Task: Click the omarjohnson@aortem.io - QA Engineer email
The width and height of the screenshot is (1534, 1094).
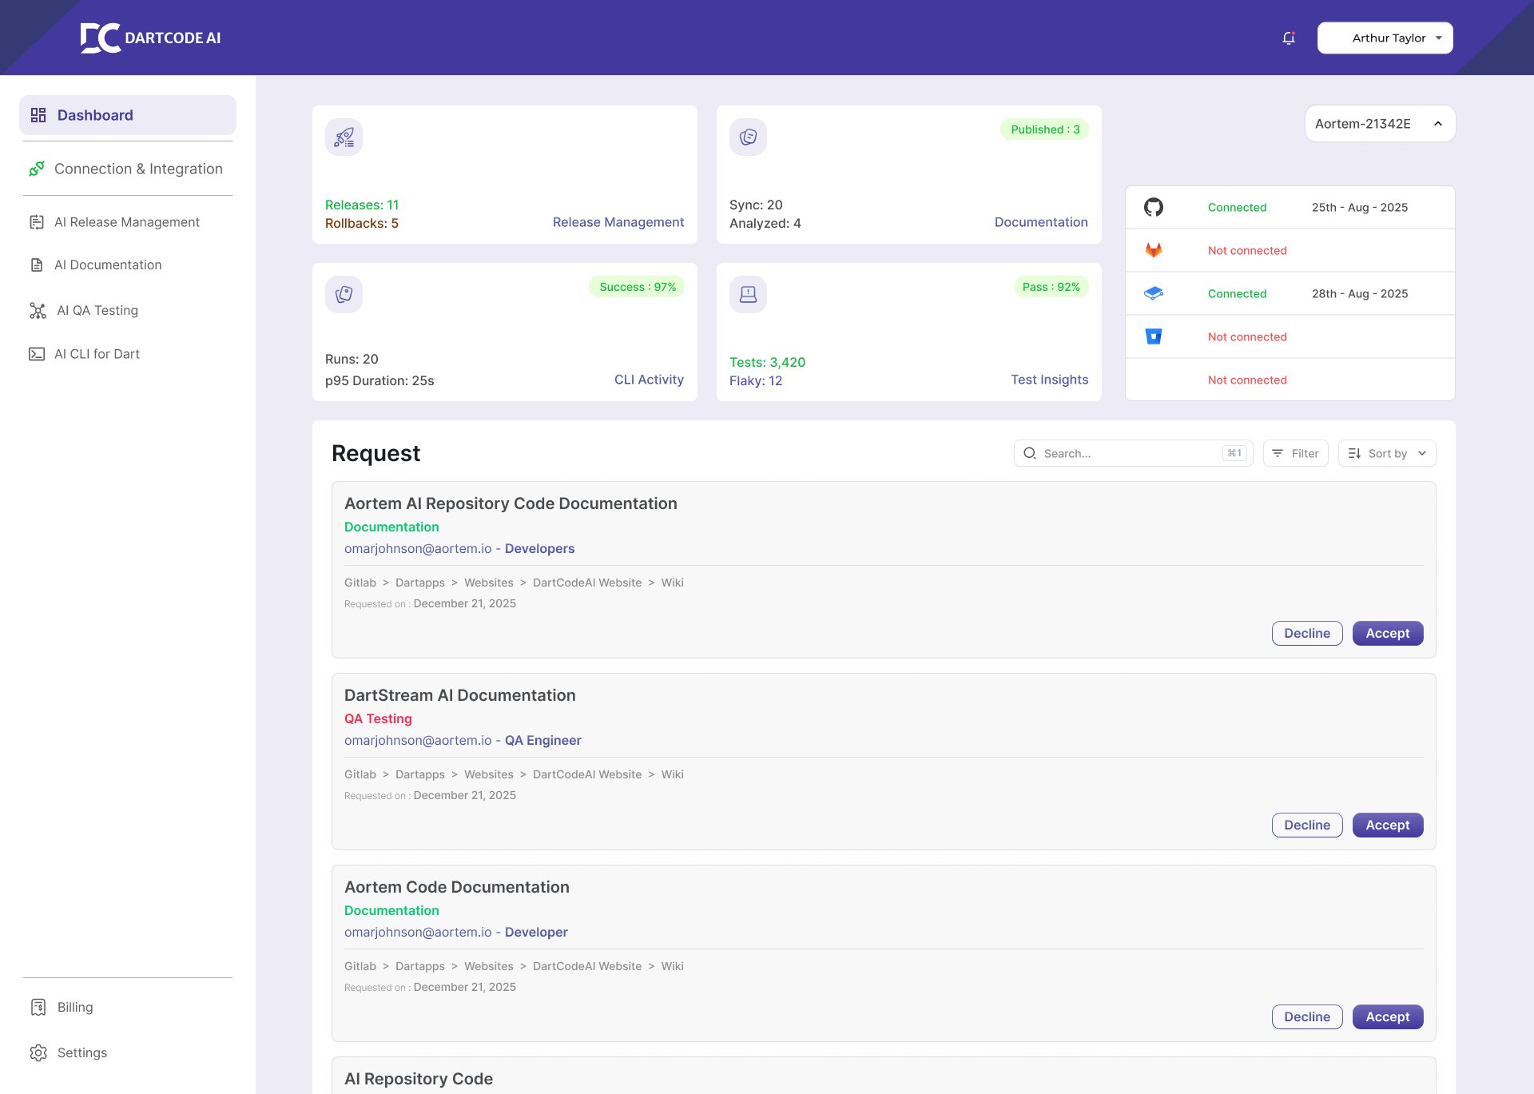Action: point(463,740)
